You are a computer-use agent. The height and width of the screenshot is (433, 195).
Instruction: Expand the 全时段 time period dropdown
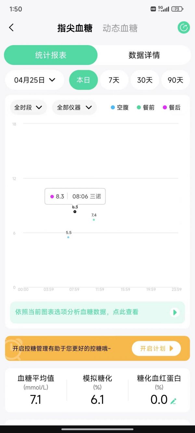tap(28, 108)
